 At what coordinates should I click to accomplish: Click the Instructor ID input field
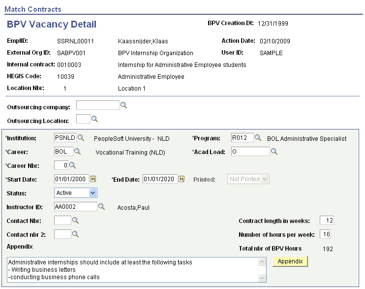pos(75,206)
